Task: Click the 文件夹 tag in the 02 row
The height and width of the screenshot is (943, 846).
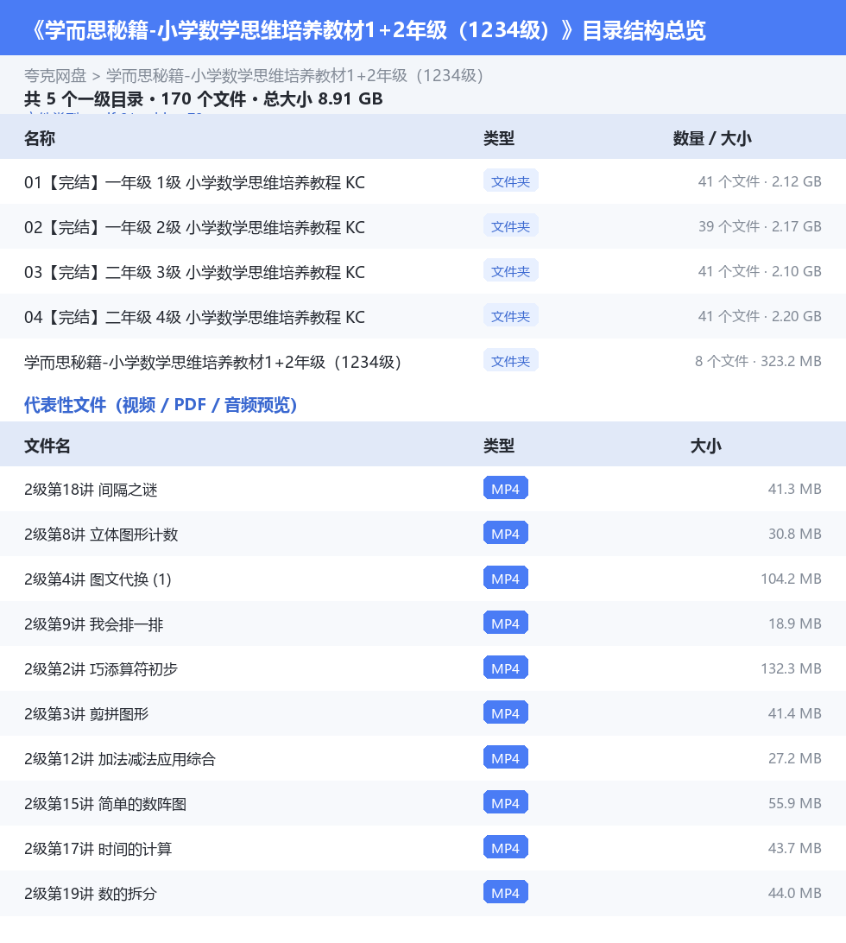Action: pos(510,226)
